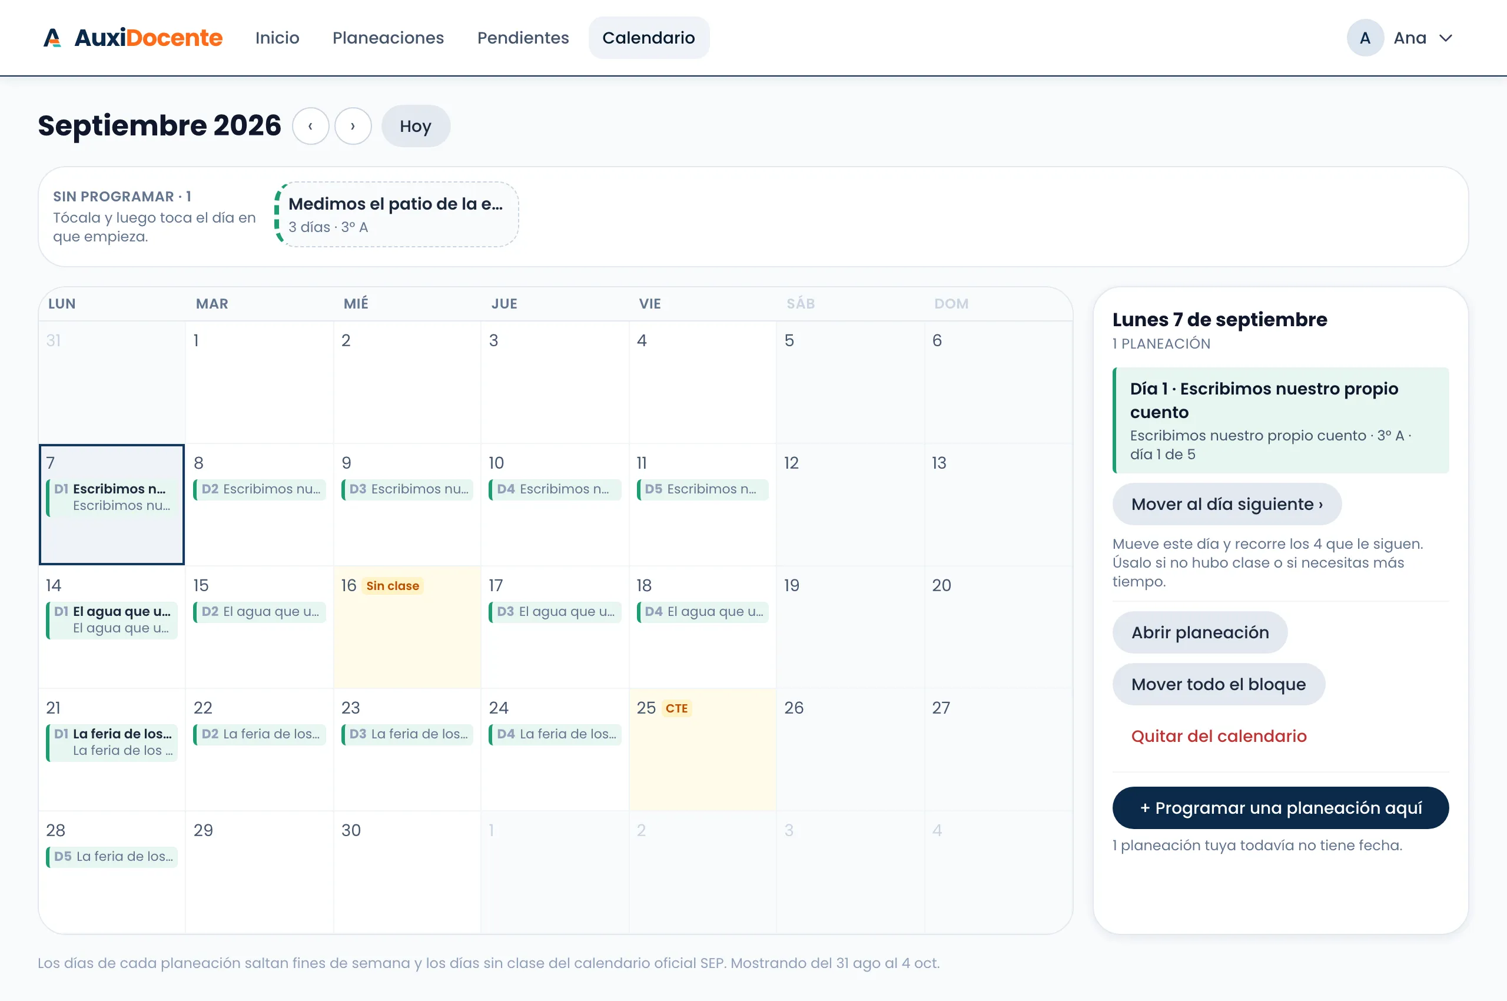Select D4 La feria event on day 24

click(555, 735)
